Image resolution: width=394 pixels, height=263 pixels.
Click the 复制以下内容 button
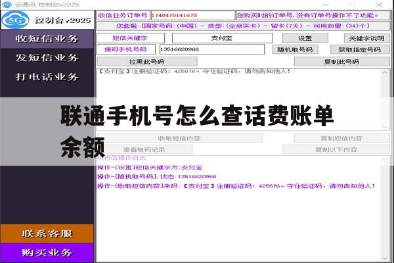tap(336, 149)
